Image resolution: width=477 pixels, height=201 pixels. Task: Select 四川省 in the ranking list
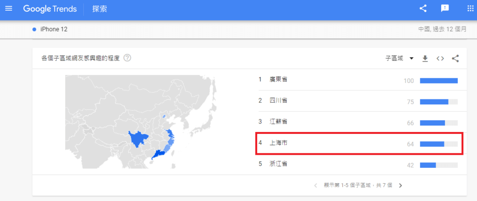click(x=279, y=101)
